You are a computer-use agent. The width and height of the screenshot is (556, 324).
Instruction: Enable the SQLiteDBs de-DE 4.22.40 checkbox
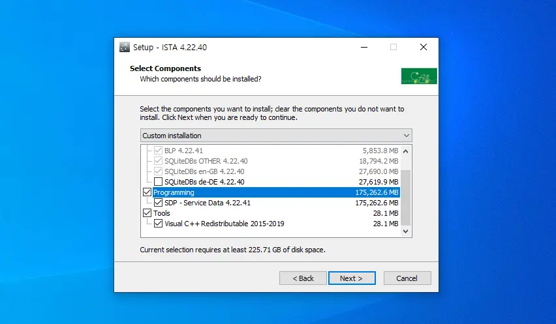coord(158,182)
